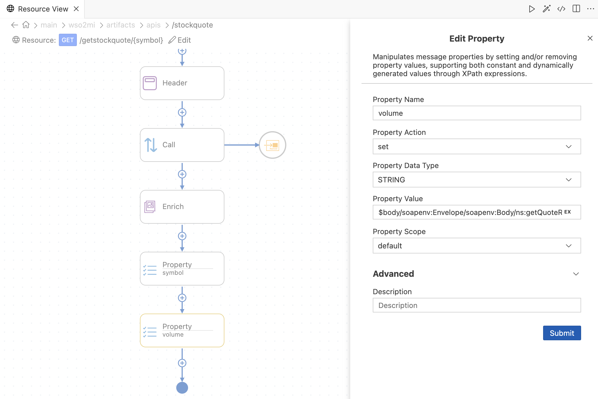Image resolution: width=598 pixels, height=399 pixels.
Task: Open the Property Action dropdown
Action: pos(477,146)
